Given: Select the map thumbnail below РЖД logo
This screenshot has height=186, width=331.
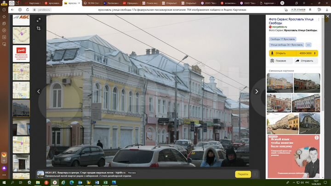Looking at the screenshot, I should (21, 72).
